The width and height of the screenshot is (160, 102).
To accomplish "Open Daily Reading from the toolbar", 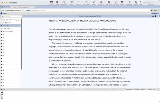I will [x=64, y=3].
